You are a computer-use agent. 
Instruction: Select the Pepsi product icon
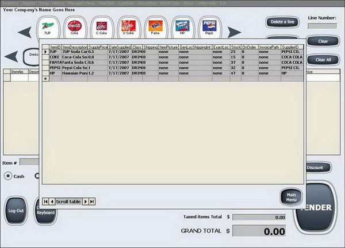[x=209, y=28]
